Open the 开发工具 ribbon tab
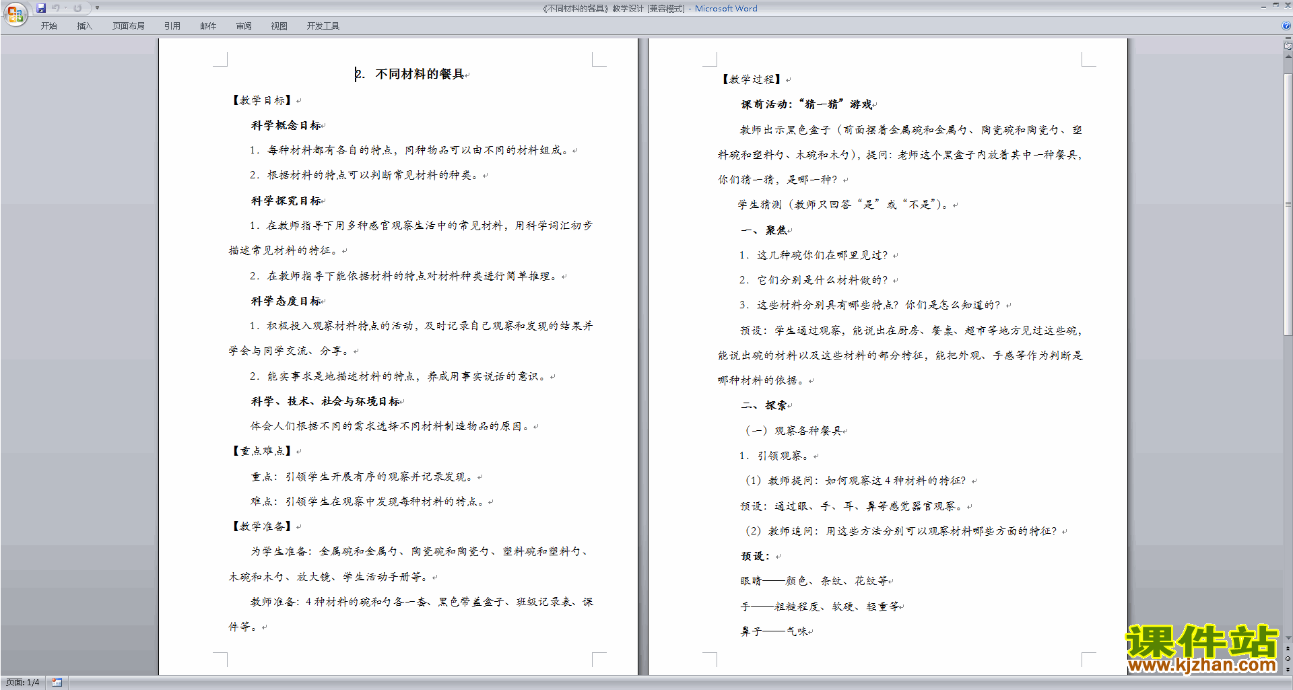The image size is (1293, 690). click(x=323, y=26)
